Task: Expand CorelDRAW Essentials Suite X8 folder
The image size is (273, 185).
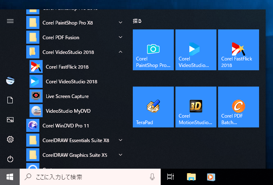Action: (121, 140)
